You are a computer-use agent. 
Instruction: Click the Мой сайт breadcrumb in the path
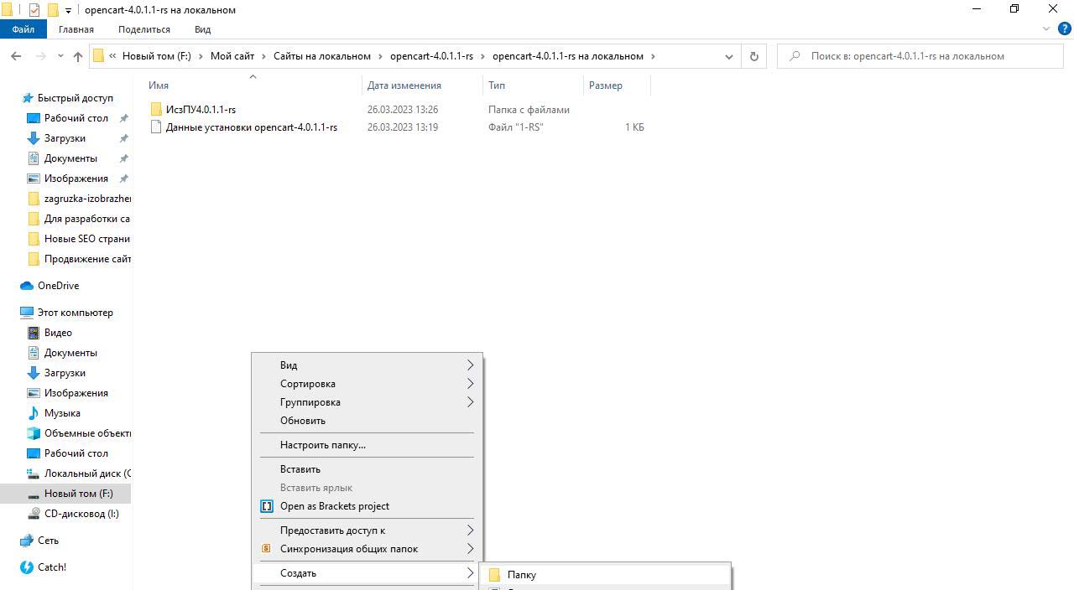[x=232, y=56]
